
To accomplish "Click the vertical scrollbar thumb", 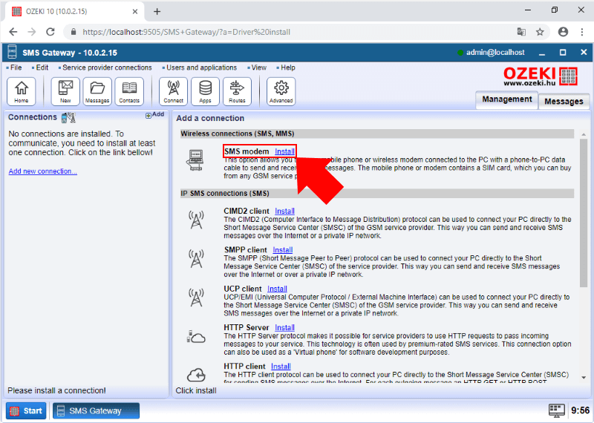I will [x=584, y=213].
